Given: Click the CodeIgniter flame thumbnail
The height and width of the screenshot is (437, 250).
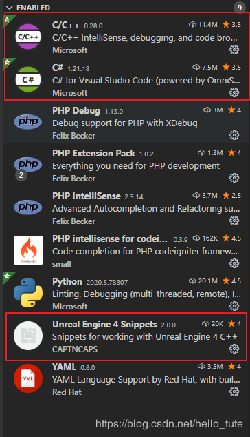Looking at the screenshot, I should tap(28, 250).
